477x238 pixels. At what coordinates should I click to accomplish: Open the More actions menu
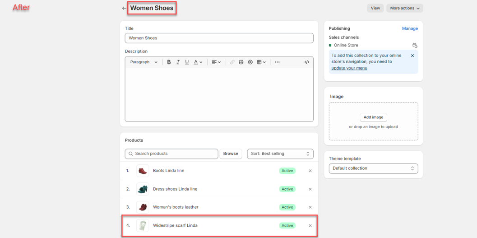(x=404, y=8)
